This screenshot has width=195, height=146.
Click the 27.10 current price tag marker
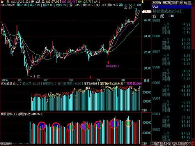click(147, 12)
